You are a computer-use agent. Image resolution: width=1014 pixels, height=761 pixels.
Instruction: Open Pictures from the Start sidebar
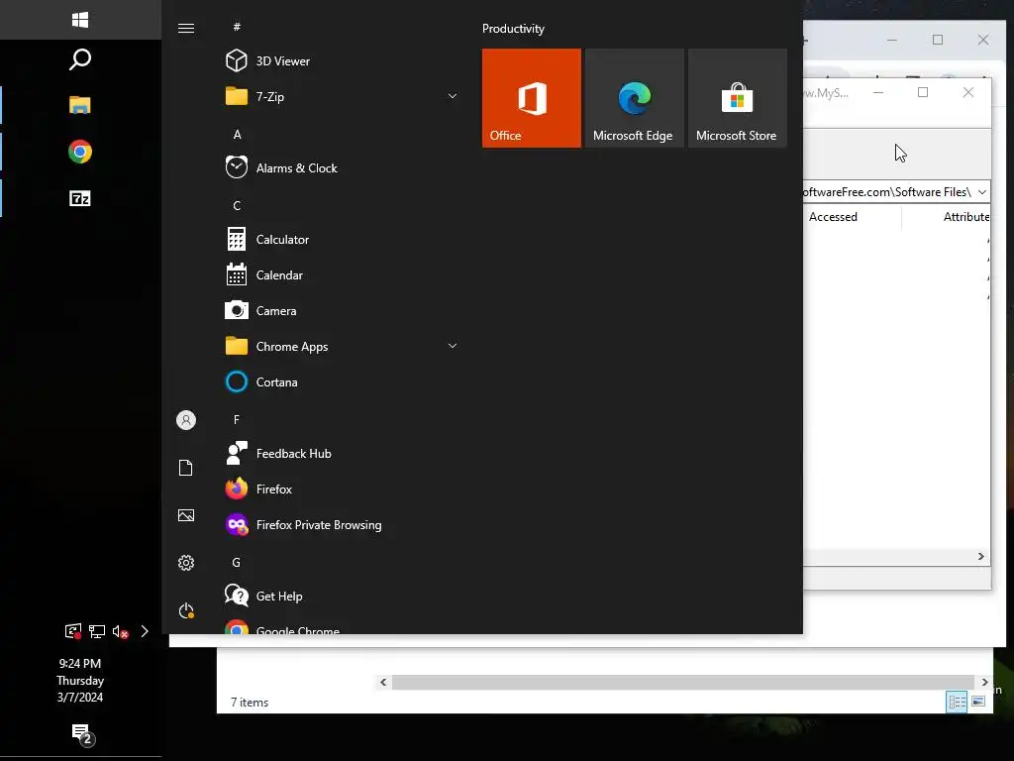pyautogui.click(x=186, y=515)
